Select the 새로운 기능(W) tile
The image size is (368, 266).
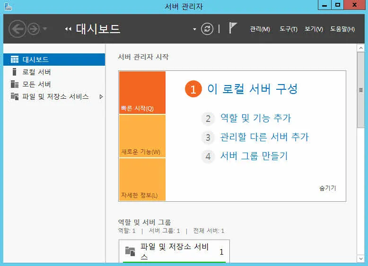click(142, 136)
